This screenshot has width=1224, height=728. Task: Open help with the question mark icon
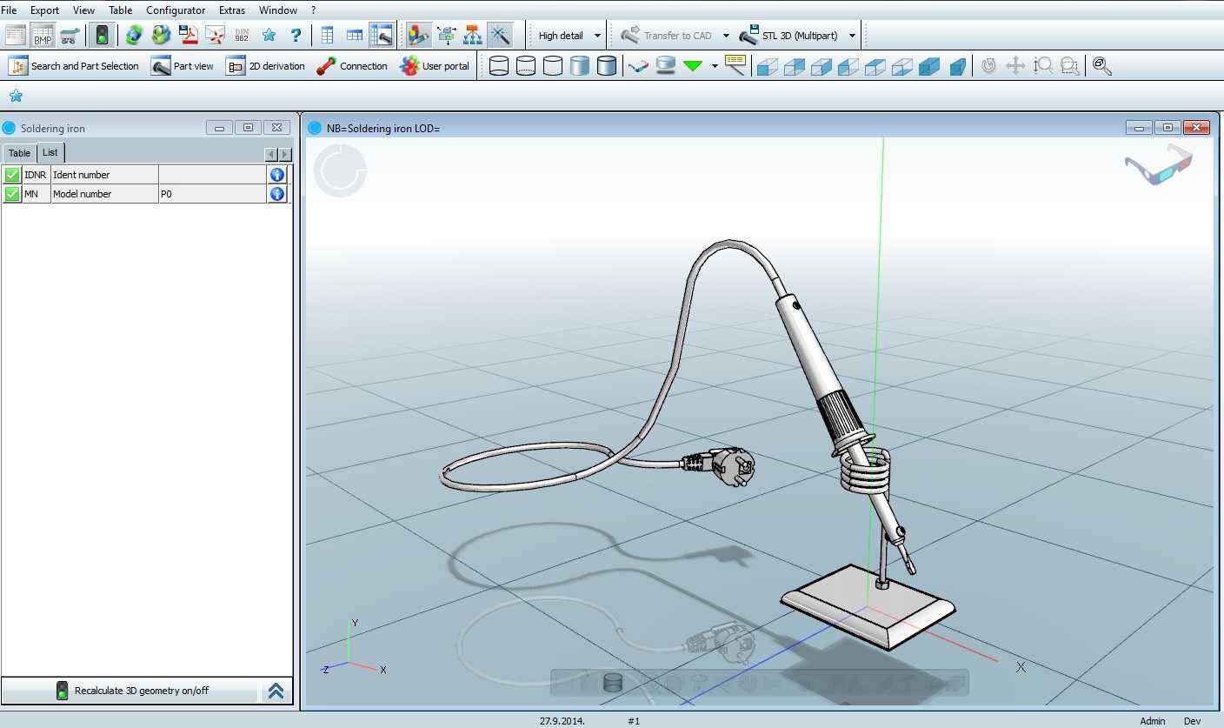(296, 36)
